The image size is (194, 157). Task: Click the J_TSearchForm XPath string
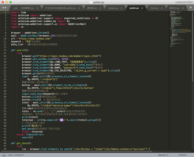[x=67, y=88]
